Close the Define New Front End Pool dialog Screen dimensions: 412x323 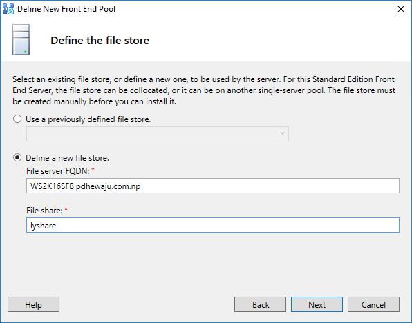pos(401,9)
